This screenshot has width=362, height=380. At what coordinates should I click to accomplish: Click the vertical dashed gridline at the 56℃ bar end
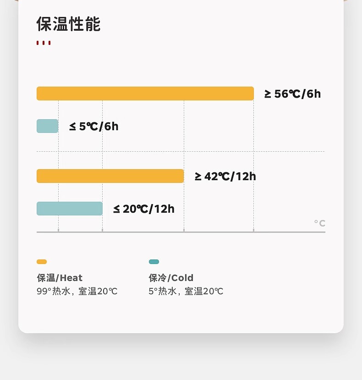[253, 193]
